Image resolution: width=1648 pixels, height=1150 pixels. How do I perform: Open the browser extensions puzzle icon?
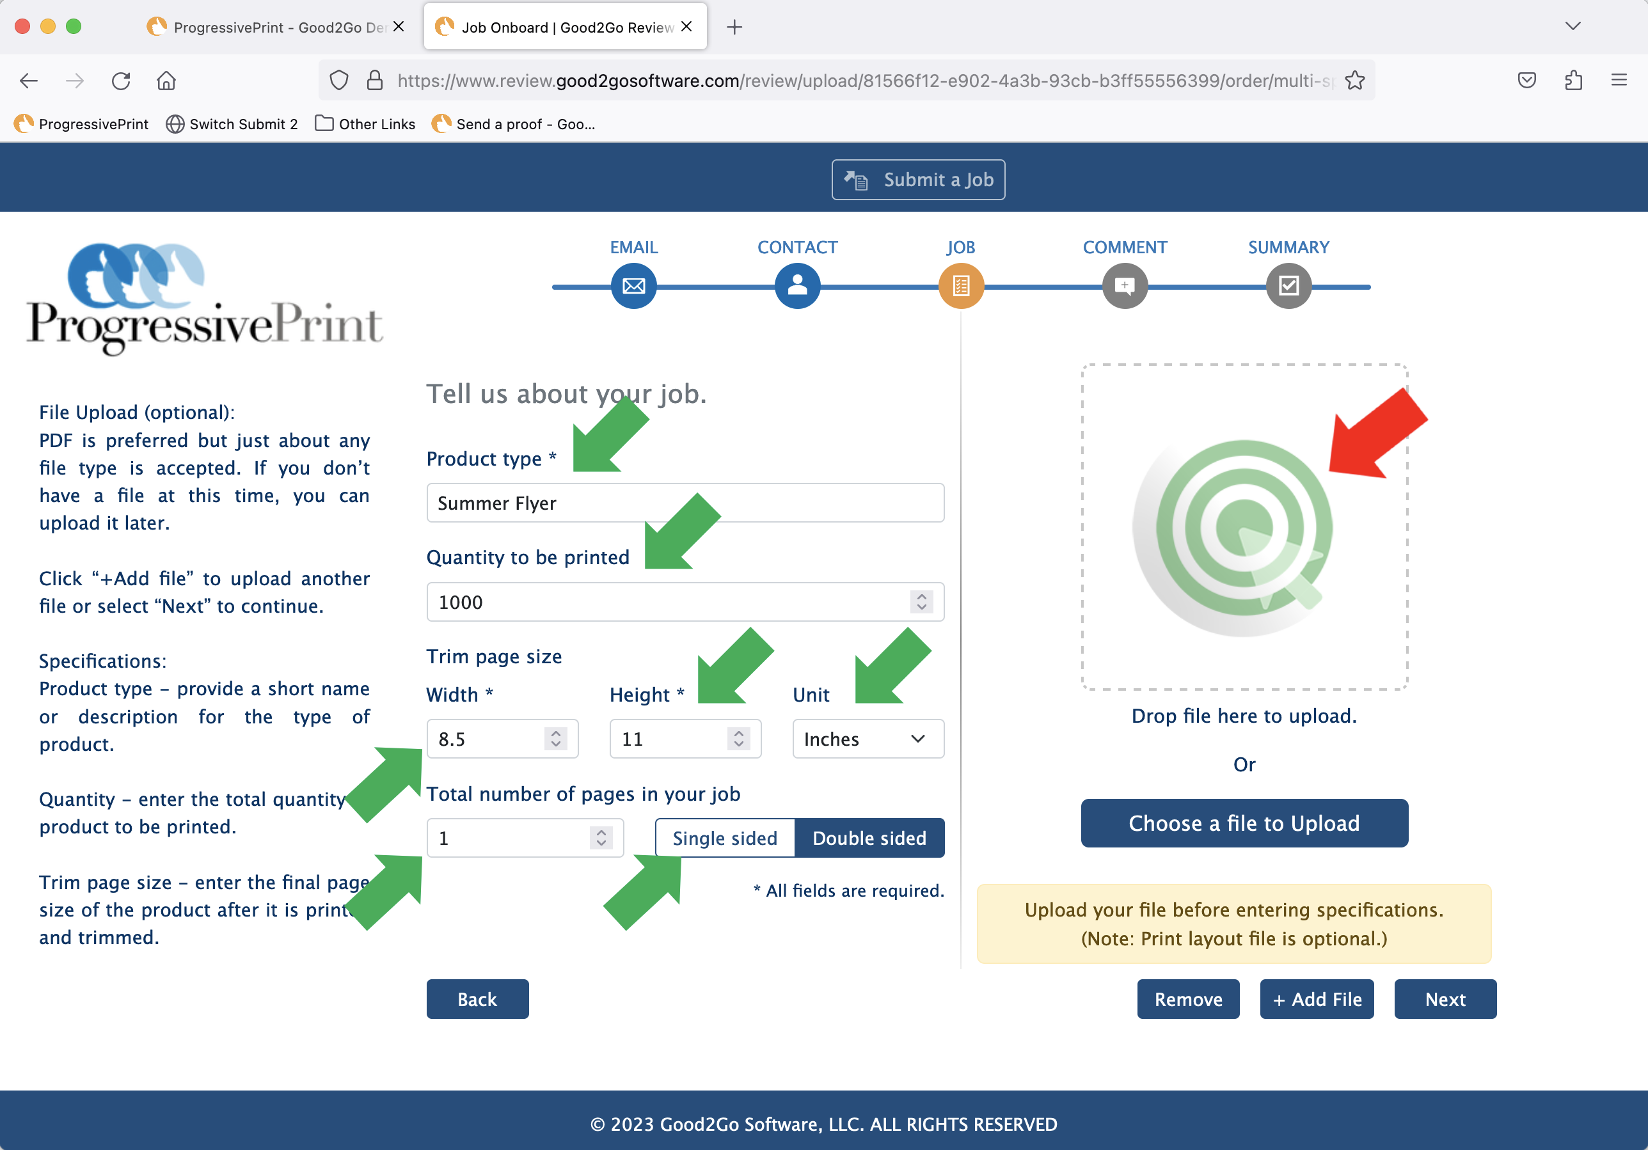pos(1573,81)
